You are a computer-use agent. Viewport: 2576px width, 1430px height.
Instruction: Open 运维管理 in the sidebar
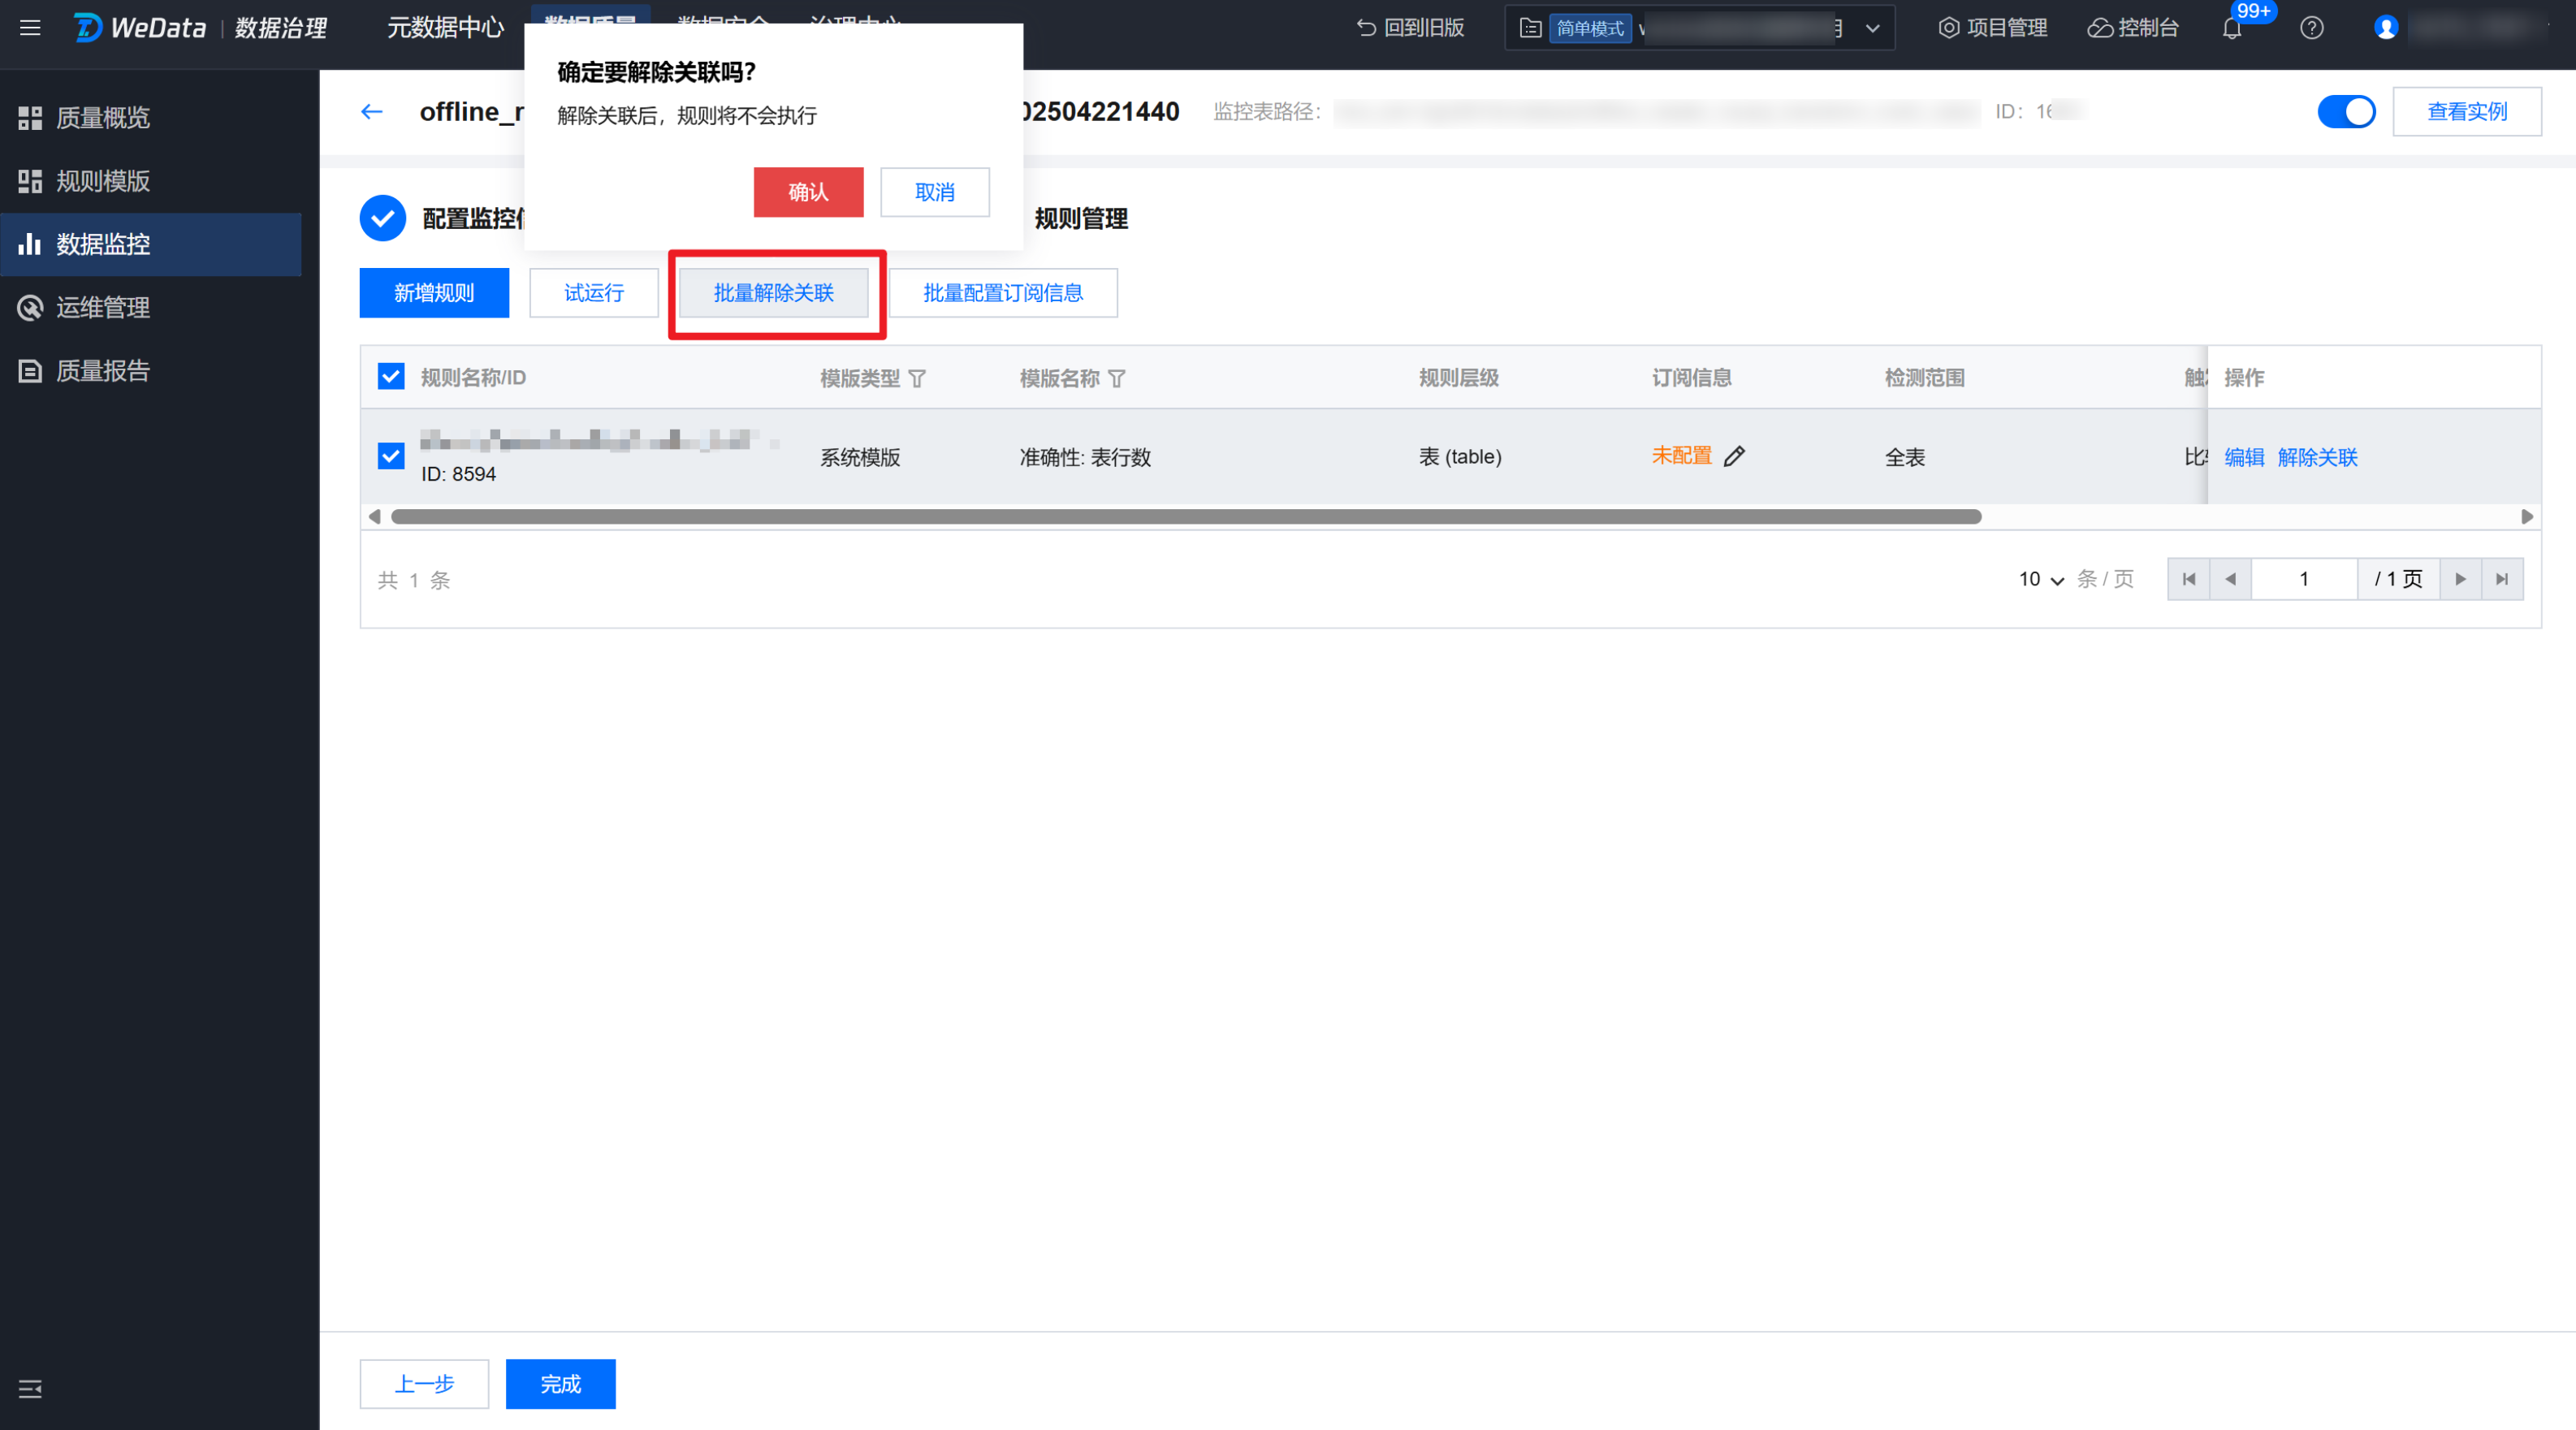click(151, 307)
